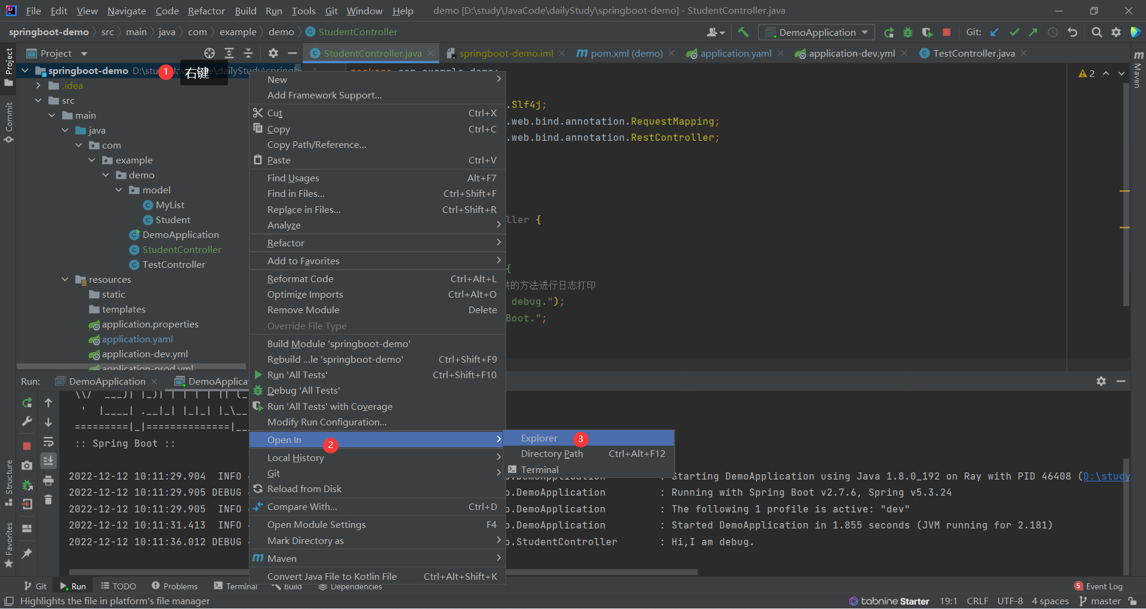Click the console horizontal scrollbar
The height and width of the screenshot is (609, 1146).
click(382, 572)
